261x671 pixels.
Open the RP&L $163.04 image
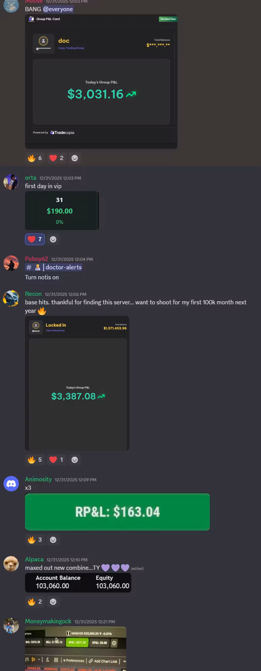coord(117,512)
